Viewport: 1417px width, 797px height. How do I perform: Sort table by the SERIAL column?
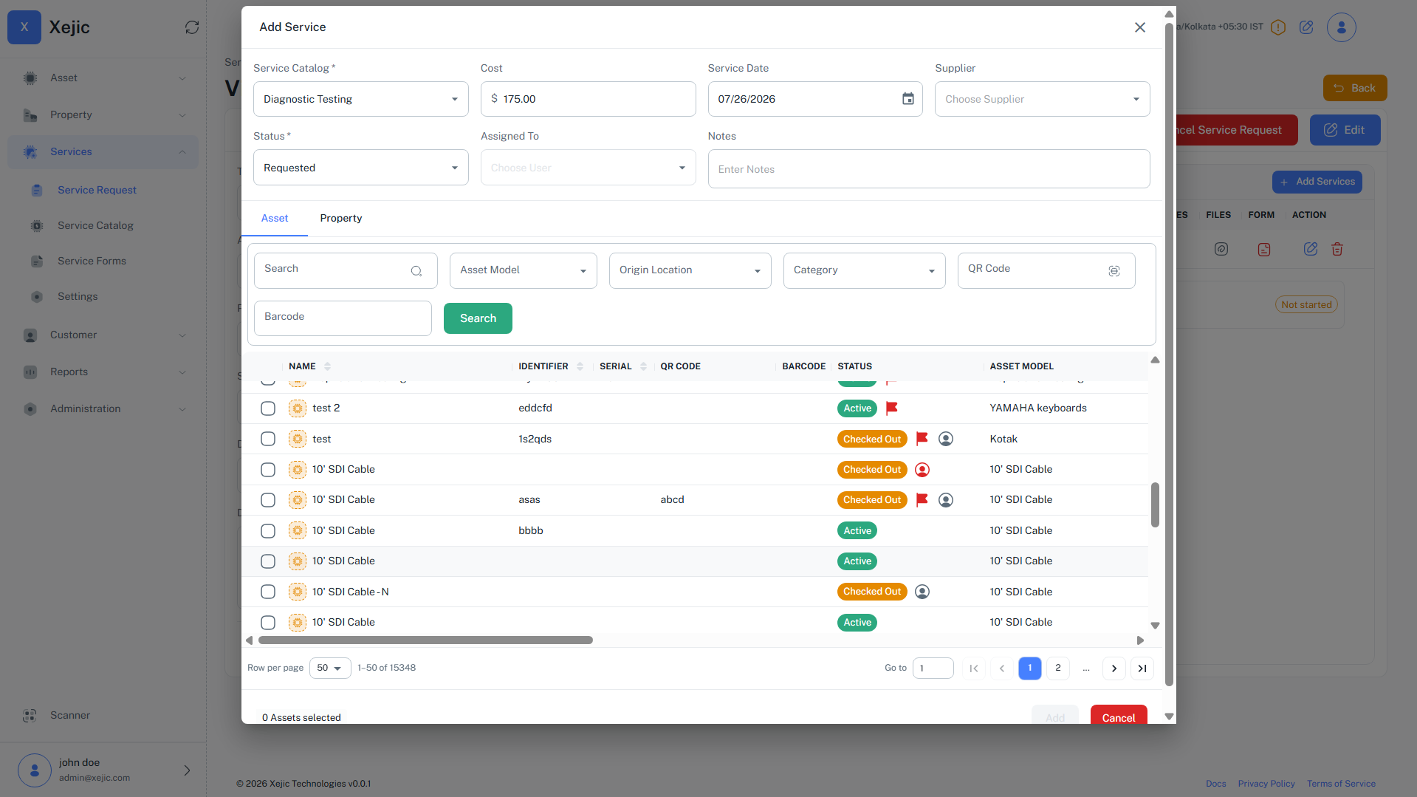(x=643, y=366)
